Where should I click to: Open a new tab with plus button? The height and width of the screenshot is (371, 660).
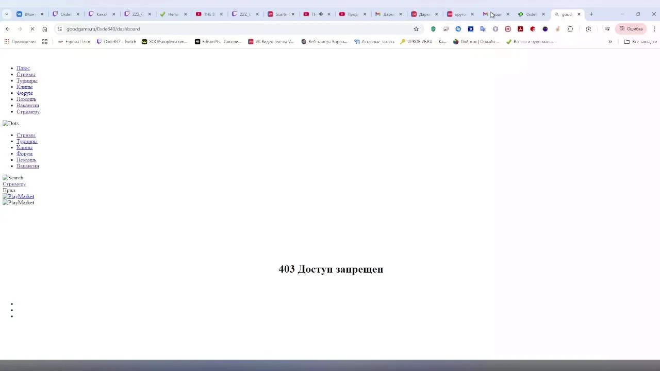(591, 14)
